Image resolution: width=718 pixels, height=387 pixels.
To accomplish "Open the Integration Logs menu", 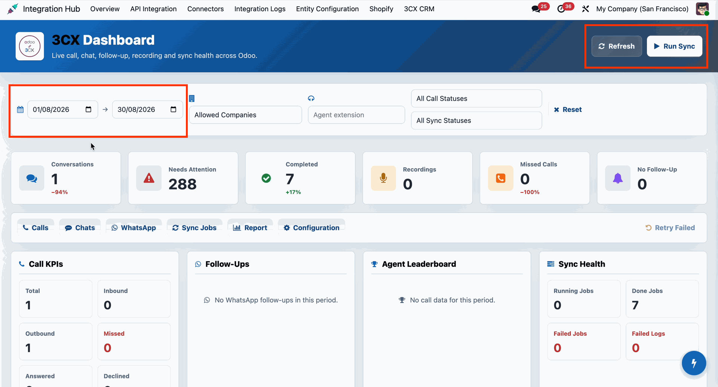I will [260, 9].
